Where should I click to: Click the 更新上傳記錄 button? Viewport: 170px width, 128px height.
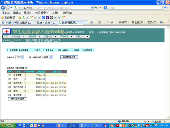18,99
